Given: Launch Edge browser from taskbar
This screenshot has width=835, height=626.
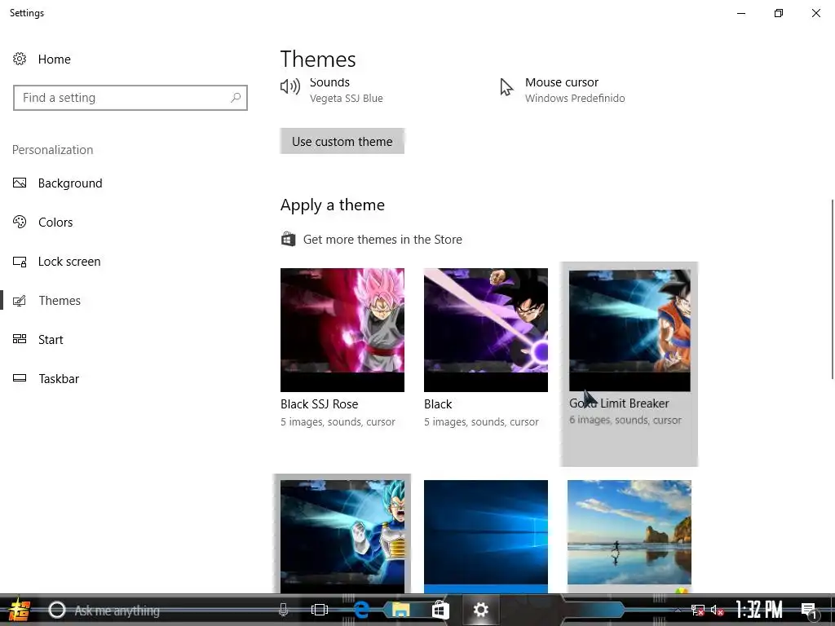Looking at the screenshot, I should click(x=361, y=610).
